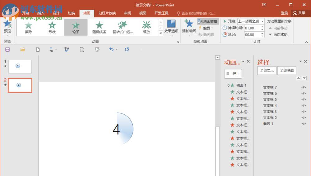The height and width of the screenshot is (176, 311).
Task: Apply the 形状 (Shape) animation effect
Action: coord(52,27)
